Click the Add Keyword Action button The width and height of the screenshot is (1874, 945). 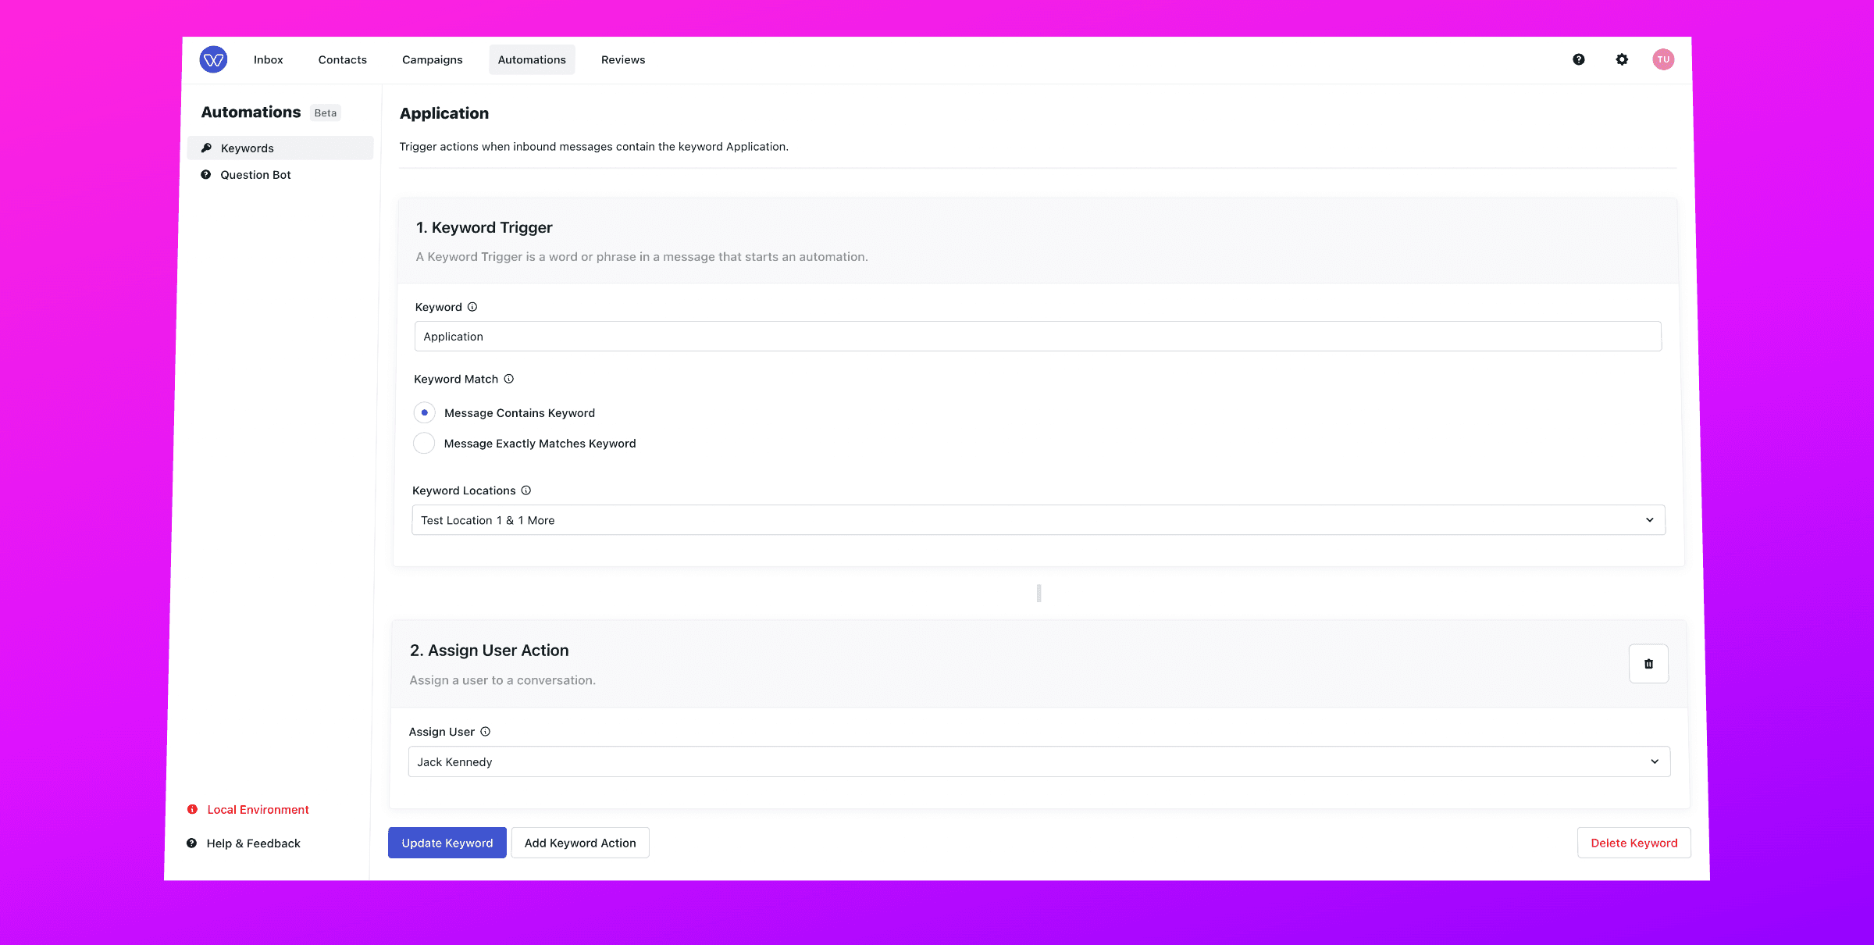[579, 843]
